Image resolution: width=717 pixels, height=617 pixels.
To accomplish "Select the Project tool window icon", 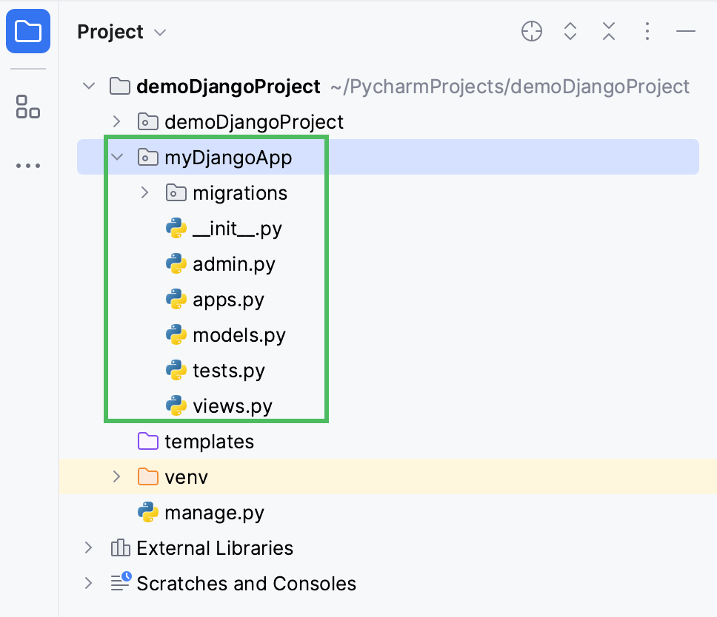I will 27,31.
